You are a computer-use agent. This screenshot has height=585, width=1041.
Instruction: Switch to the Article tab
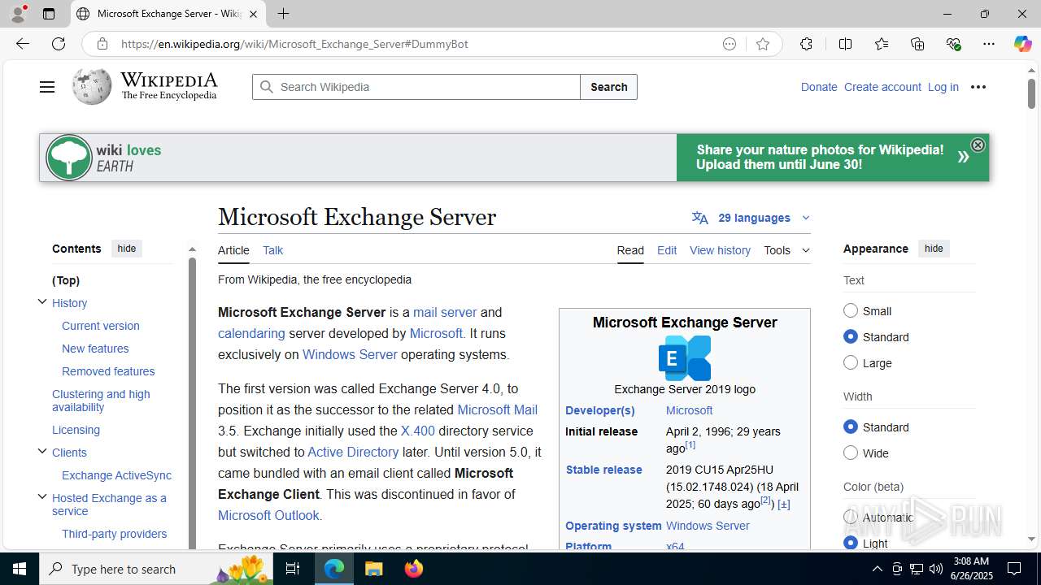click(x=233, y=250)
